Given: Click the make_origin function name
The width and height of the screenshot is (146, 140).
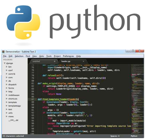Looking at the screenshot, I should coord(50,84).
